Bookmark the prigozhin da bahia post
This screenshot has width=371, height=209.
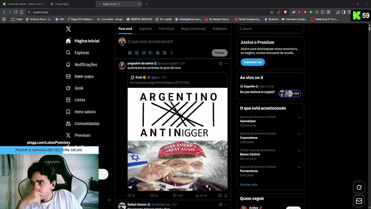(x=220, y=196)
